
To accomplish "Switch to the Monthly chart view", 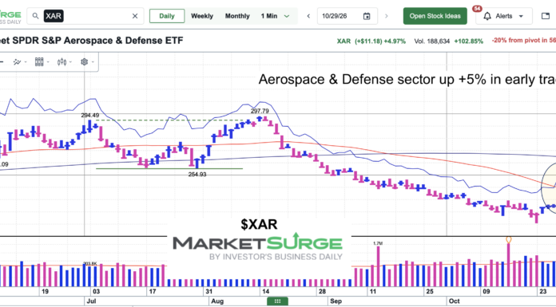I will click(x=237, y=16).
